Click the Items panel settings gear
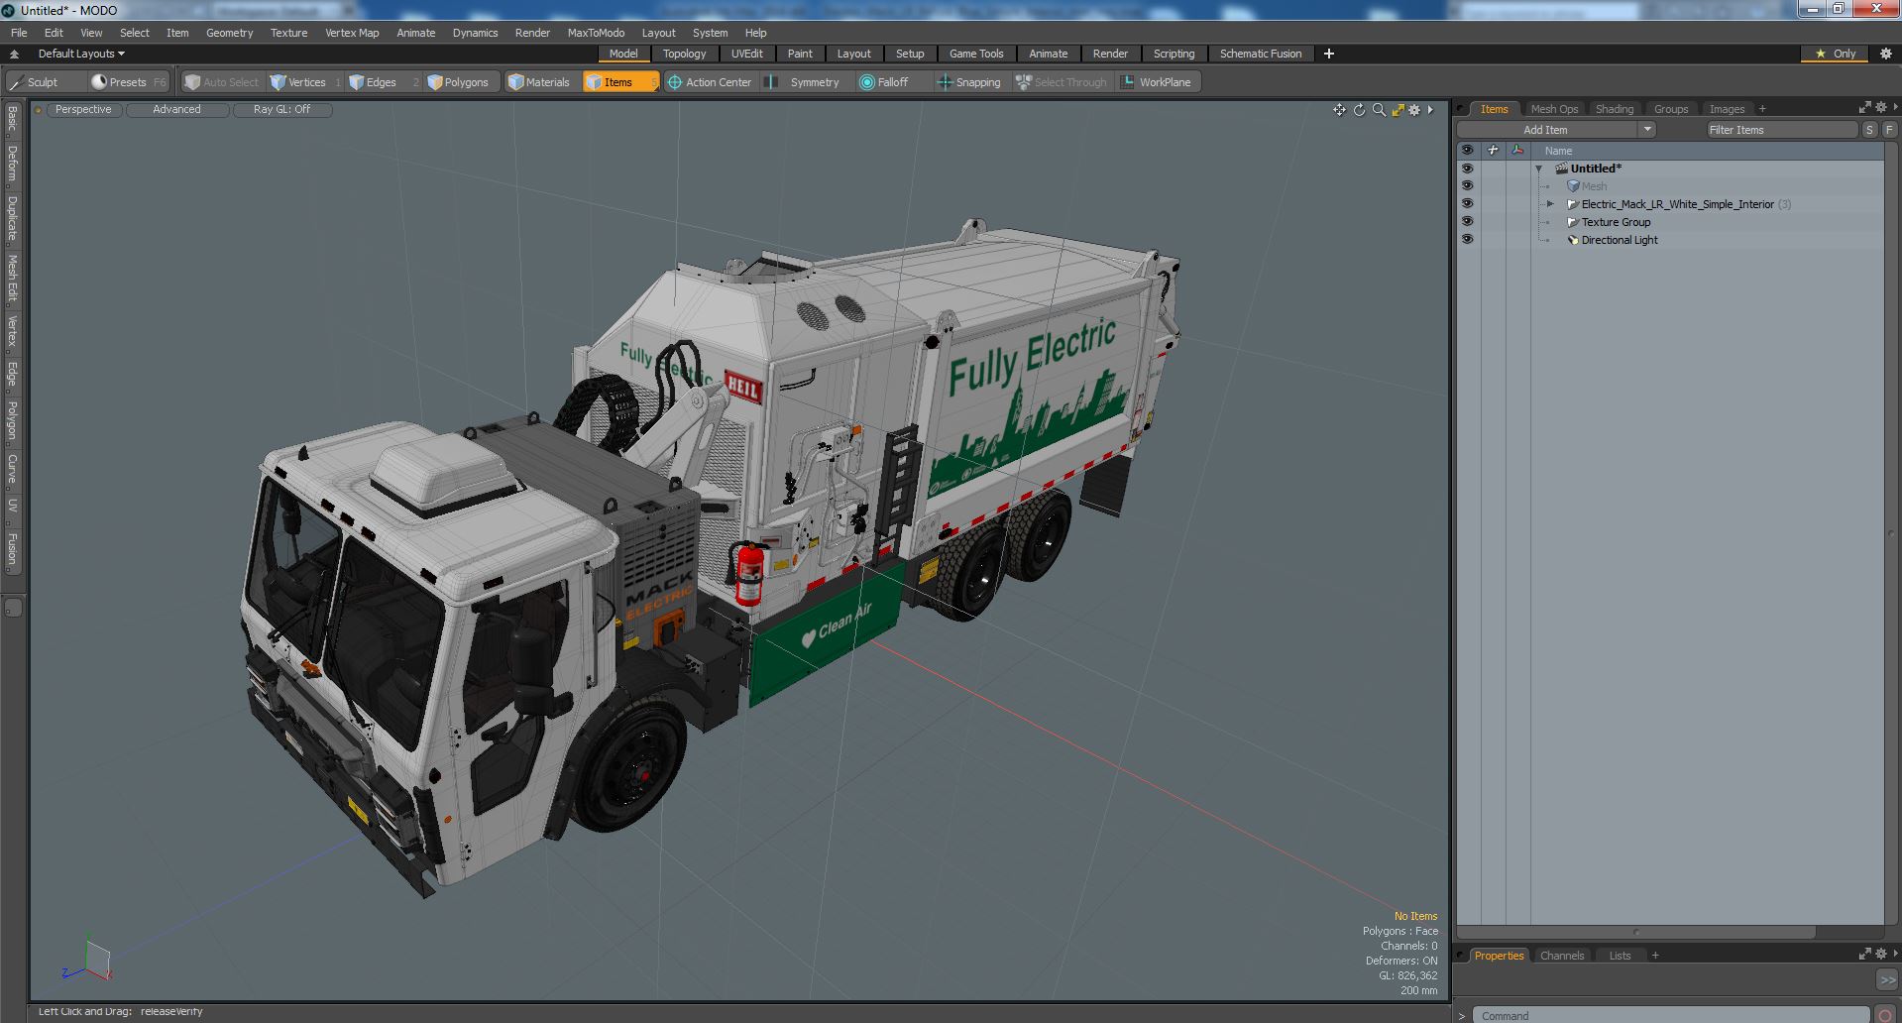The height and width of the screenshot is (1023, 1902). coord(1881,107)
